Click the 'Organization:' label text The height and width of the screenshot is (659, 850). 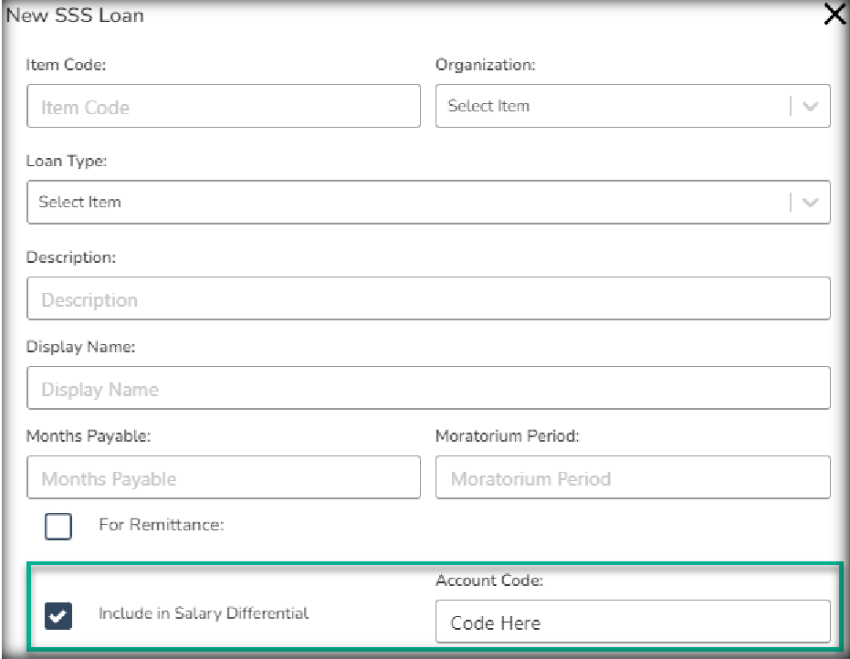coord(485,65)
